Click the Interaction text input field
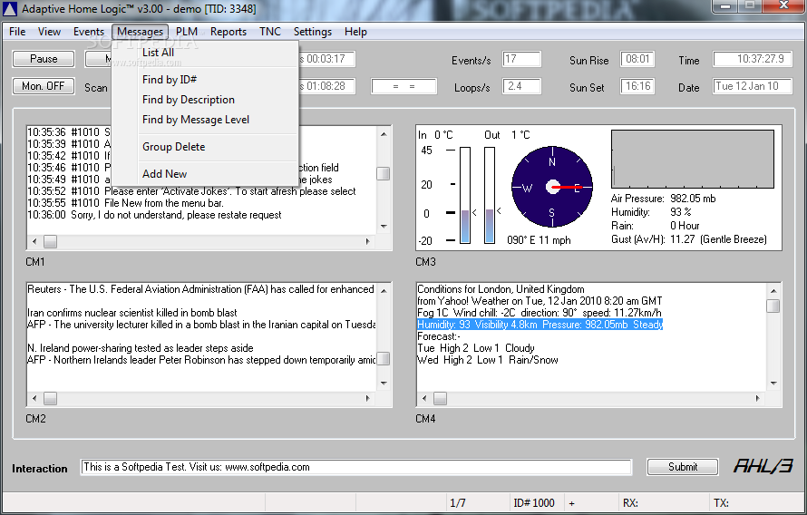Image resolution: width=807 pixels, height=515 pixels. point(355,467)
